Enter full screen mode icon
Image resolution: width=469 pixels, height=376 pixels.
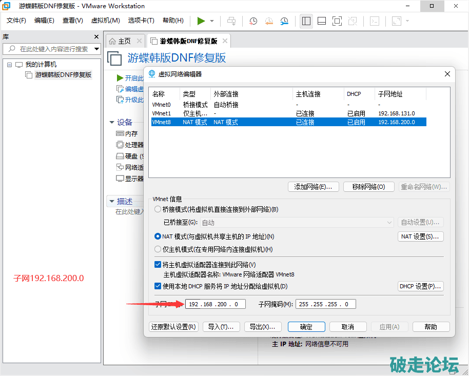(x=337, y=21)
